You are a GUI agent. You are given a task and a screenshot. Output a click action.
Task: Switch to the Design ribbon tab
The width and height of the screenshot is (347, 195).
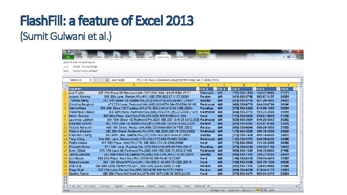click(x=203, y=57)
